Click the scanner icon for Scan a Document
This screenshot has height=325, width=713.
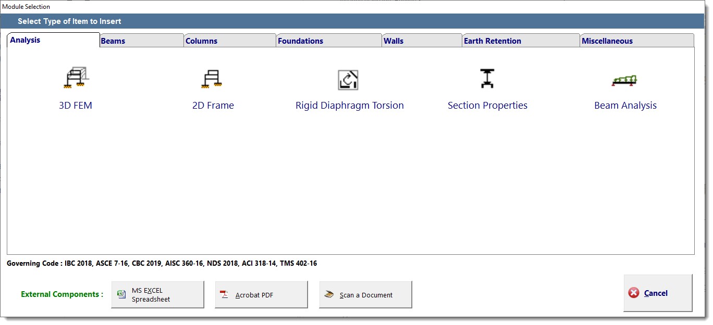click(329, 294)
